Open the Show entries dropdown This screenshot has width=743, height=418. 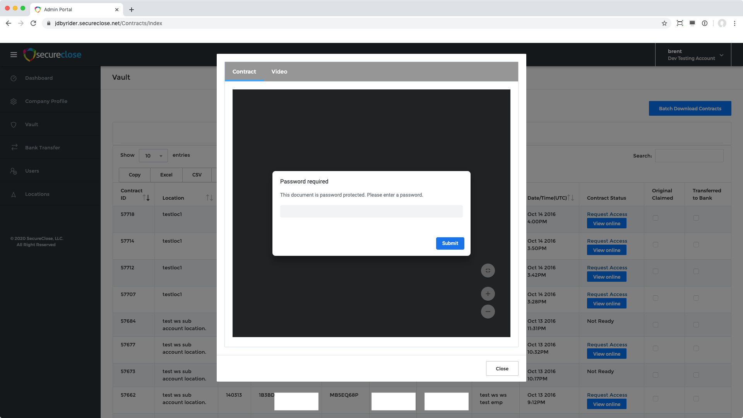[153, 156]
